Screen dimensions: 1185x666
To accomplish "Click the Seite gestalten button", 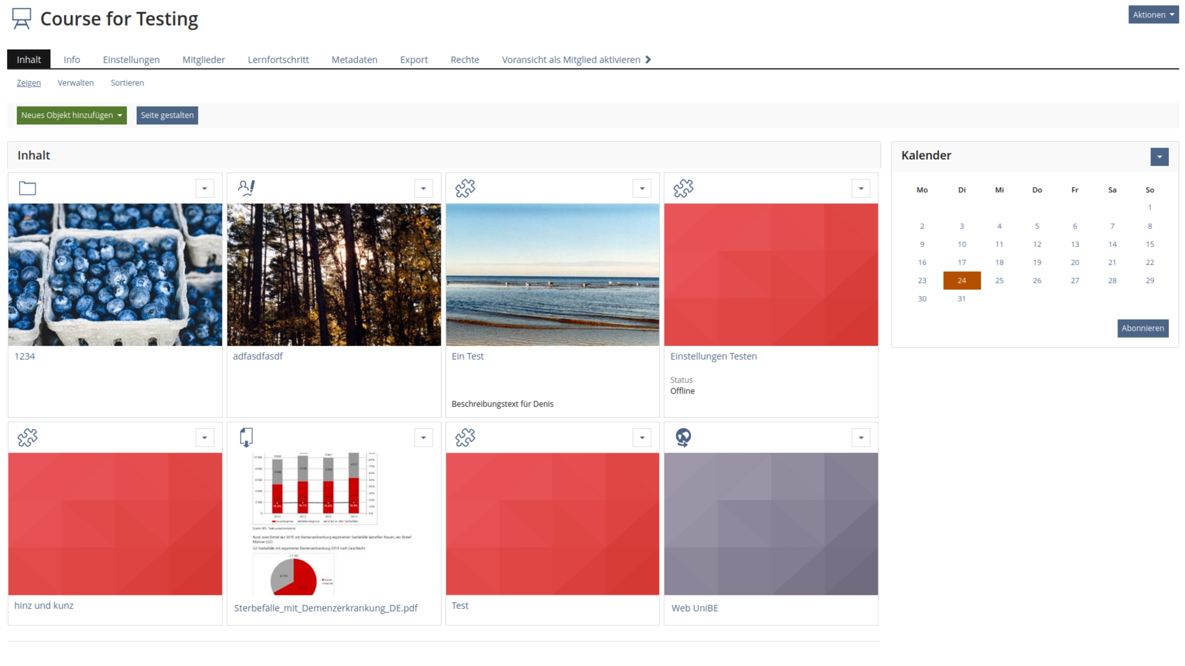I will (167, 115).
